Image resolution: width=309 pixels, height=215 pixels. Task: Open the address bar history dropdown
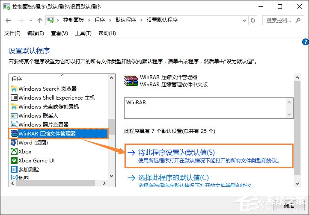tap(244, 20)
